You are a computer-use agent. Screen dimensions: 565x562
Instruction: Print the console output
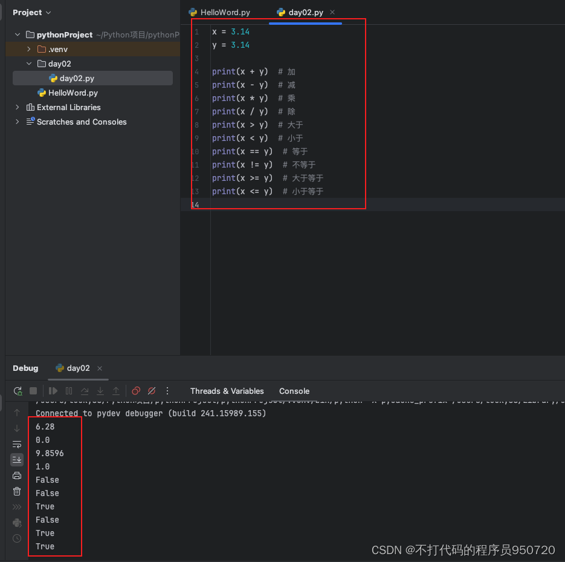[x=17, y=475]
